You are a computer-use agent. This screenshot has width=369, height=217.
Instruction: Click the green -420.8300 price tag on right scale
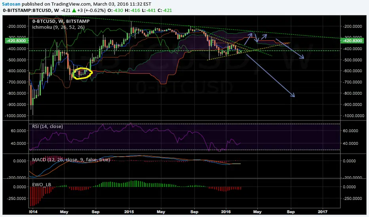point(351,41)
